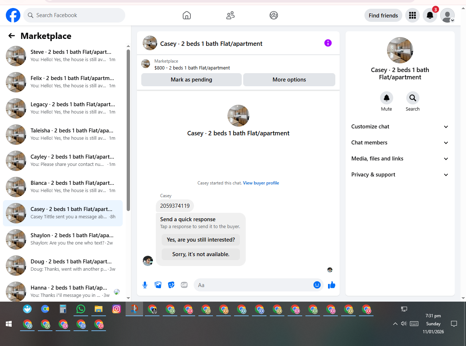Open Instagram from the taskbar
The width and height of the screenshot is (466, 346).
[x=116, y=309]
